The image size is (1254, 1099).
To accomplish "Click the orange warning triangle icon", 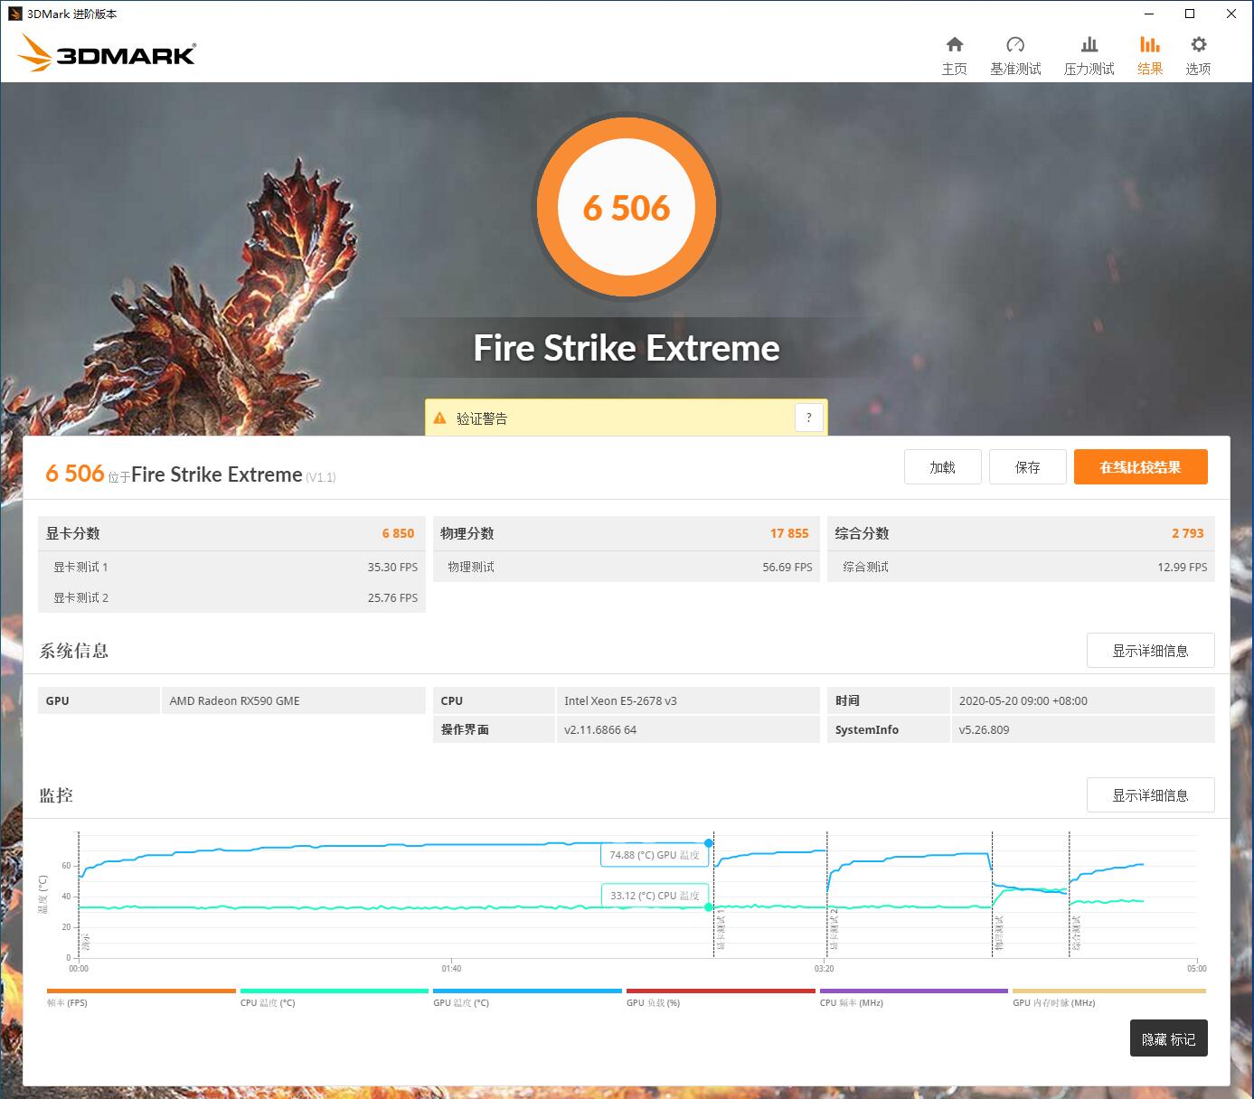I will point(440,418).
